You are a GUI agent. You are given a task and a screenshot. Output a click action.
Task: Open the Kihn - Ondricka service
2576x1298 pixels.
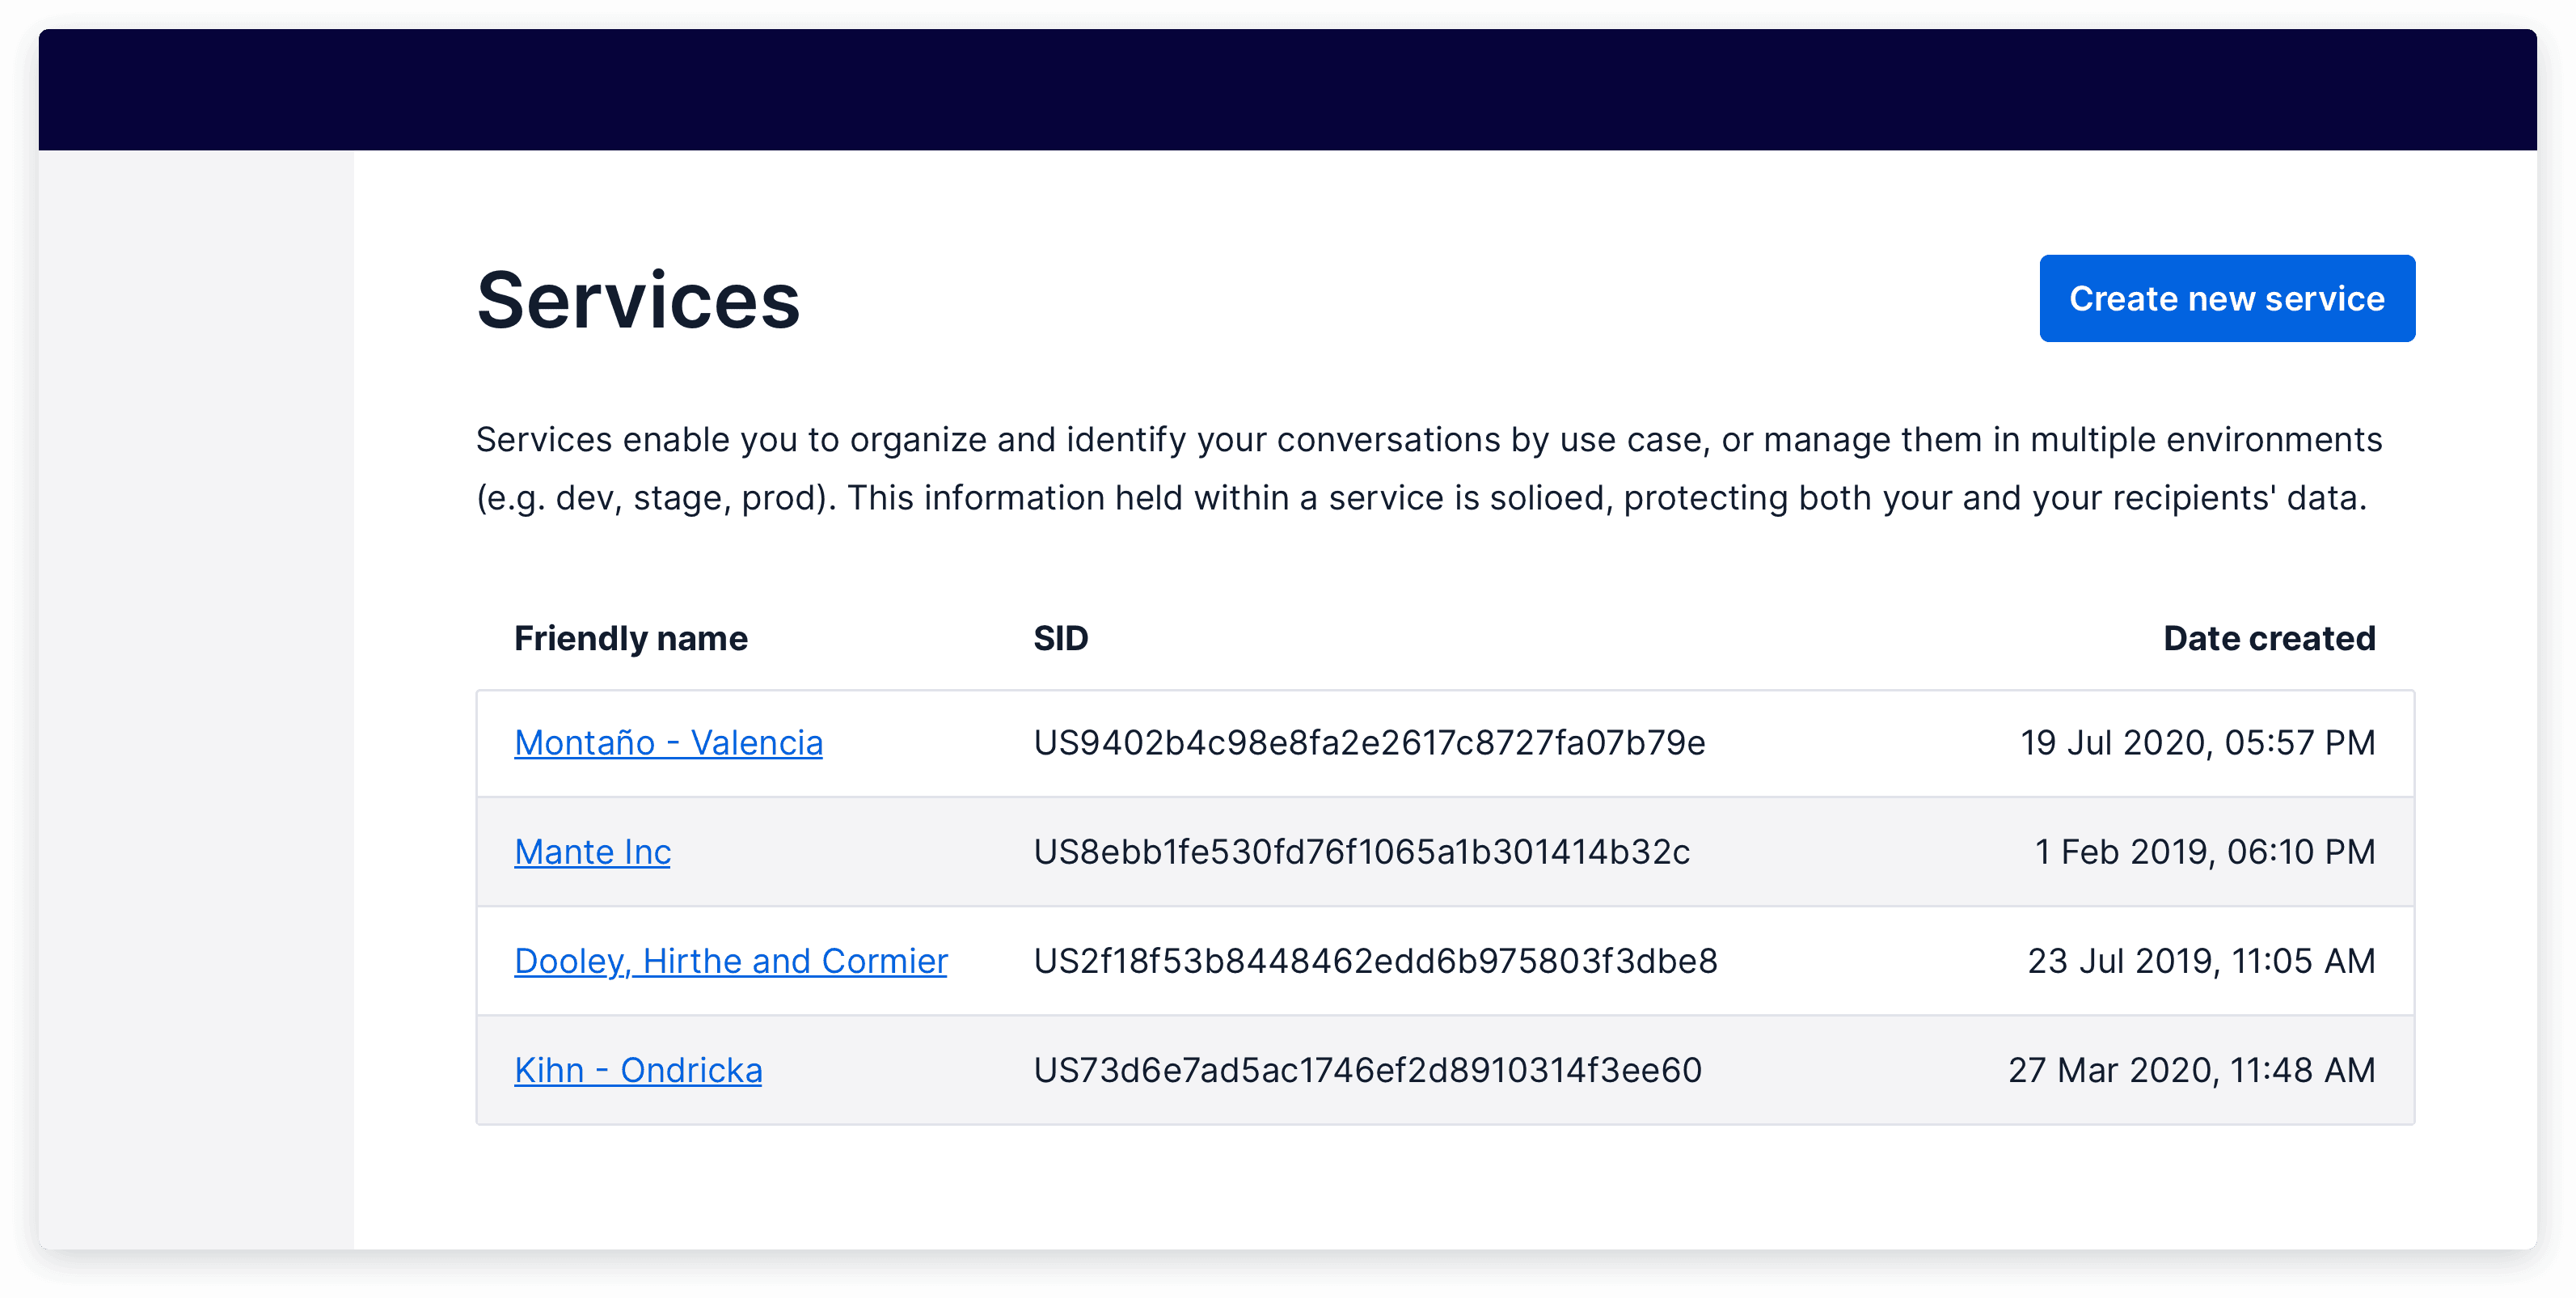(638, 1069)
